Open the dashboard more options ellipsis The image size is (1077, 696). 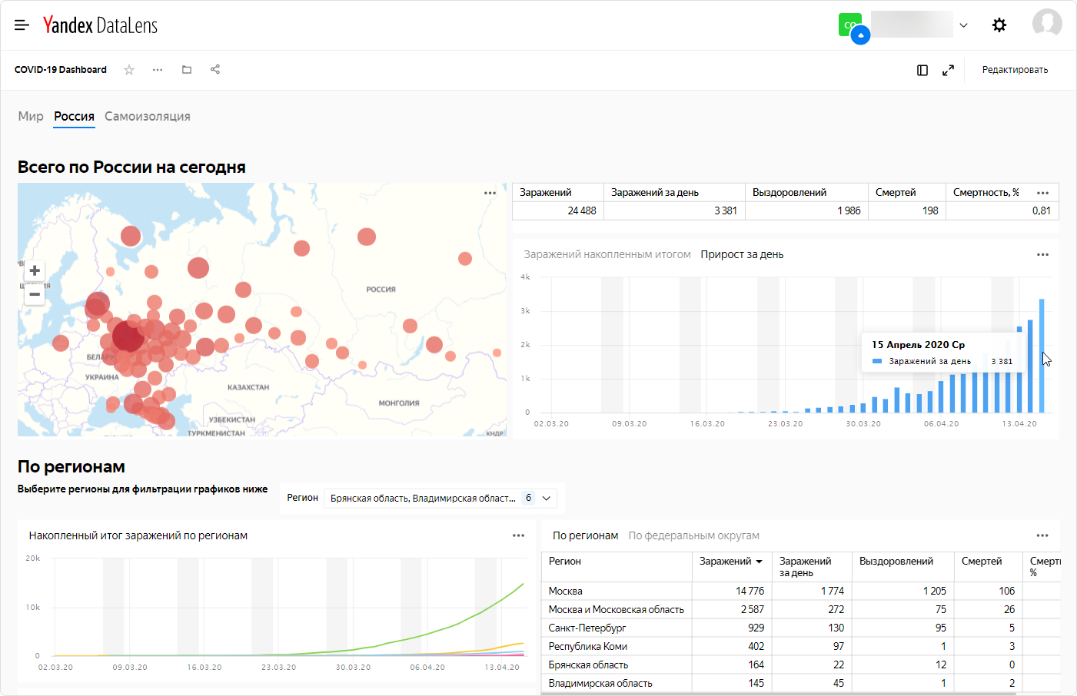coord(158,70)
